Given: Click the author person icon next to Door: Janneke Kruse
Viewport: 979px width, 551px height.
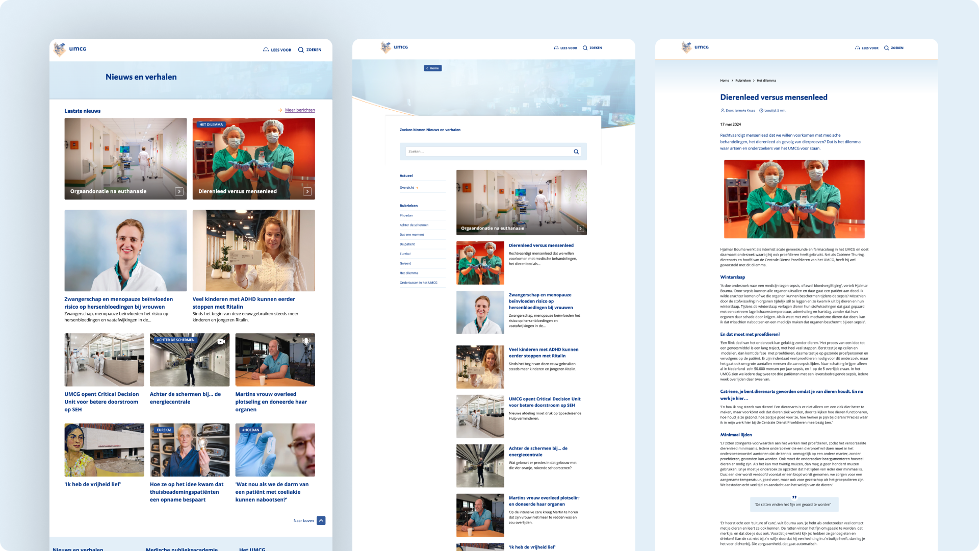Looking at the screenshot, I should pyautogui.click(x=723, y=111).
